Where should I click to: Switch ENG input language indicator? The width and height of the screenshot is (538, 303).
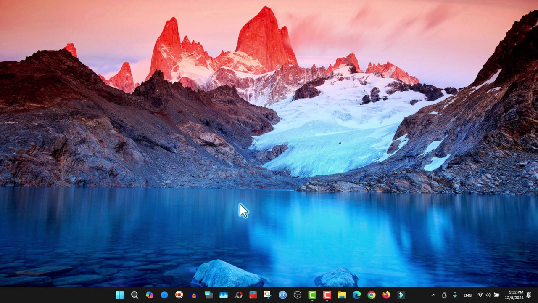click(467, 295)
